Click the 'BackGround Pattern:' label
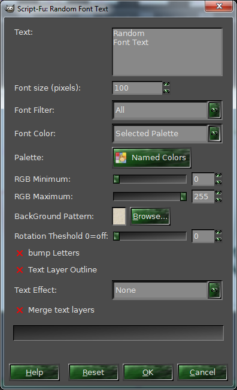Screen dimensions: 237x390 (x=54, y=217)
